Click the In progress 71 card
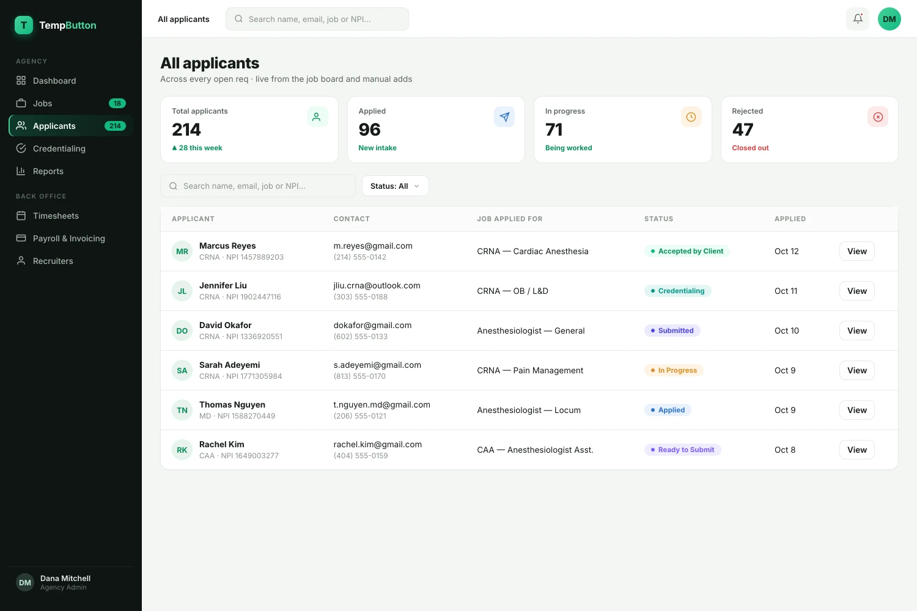917x611 pixels. pyautogui.click(x=623, y=130)
